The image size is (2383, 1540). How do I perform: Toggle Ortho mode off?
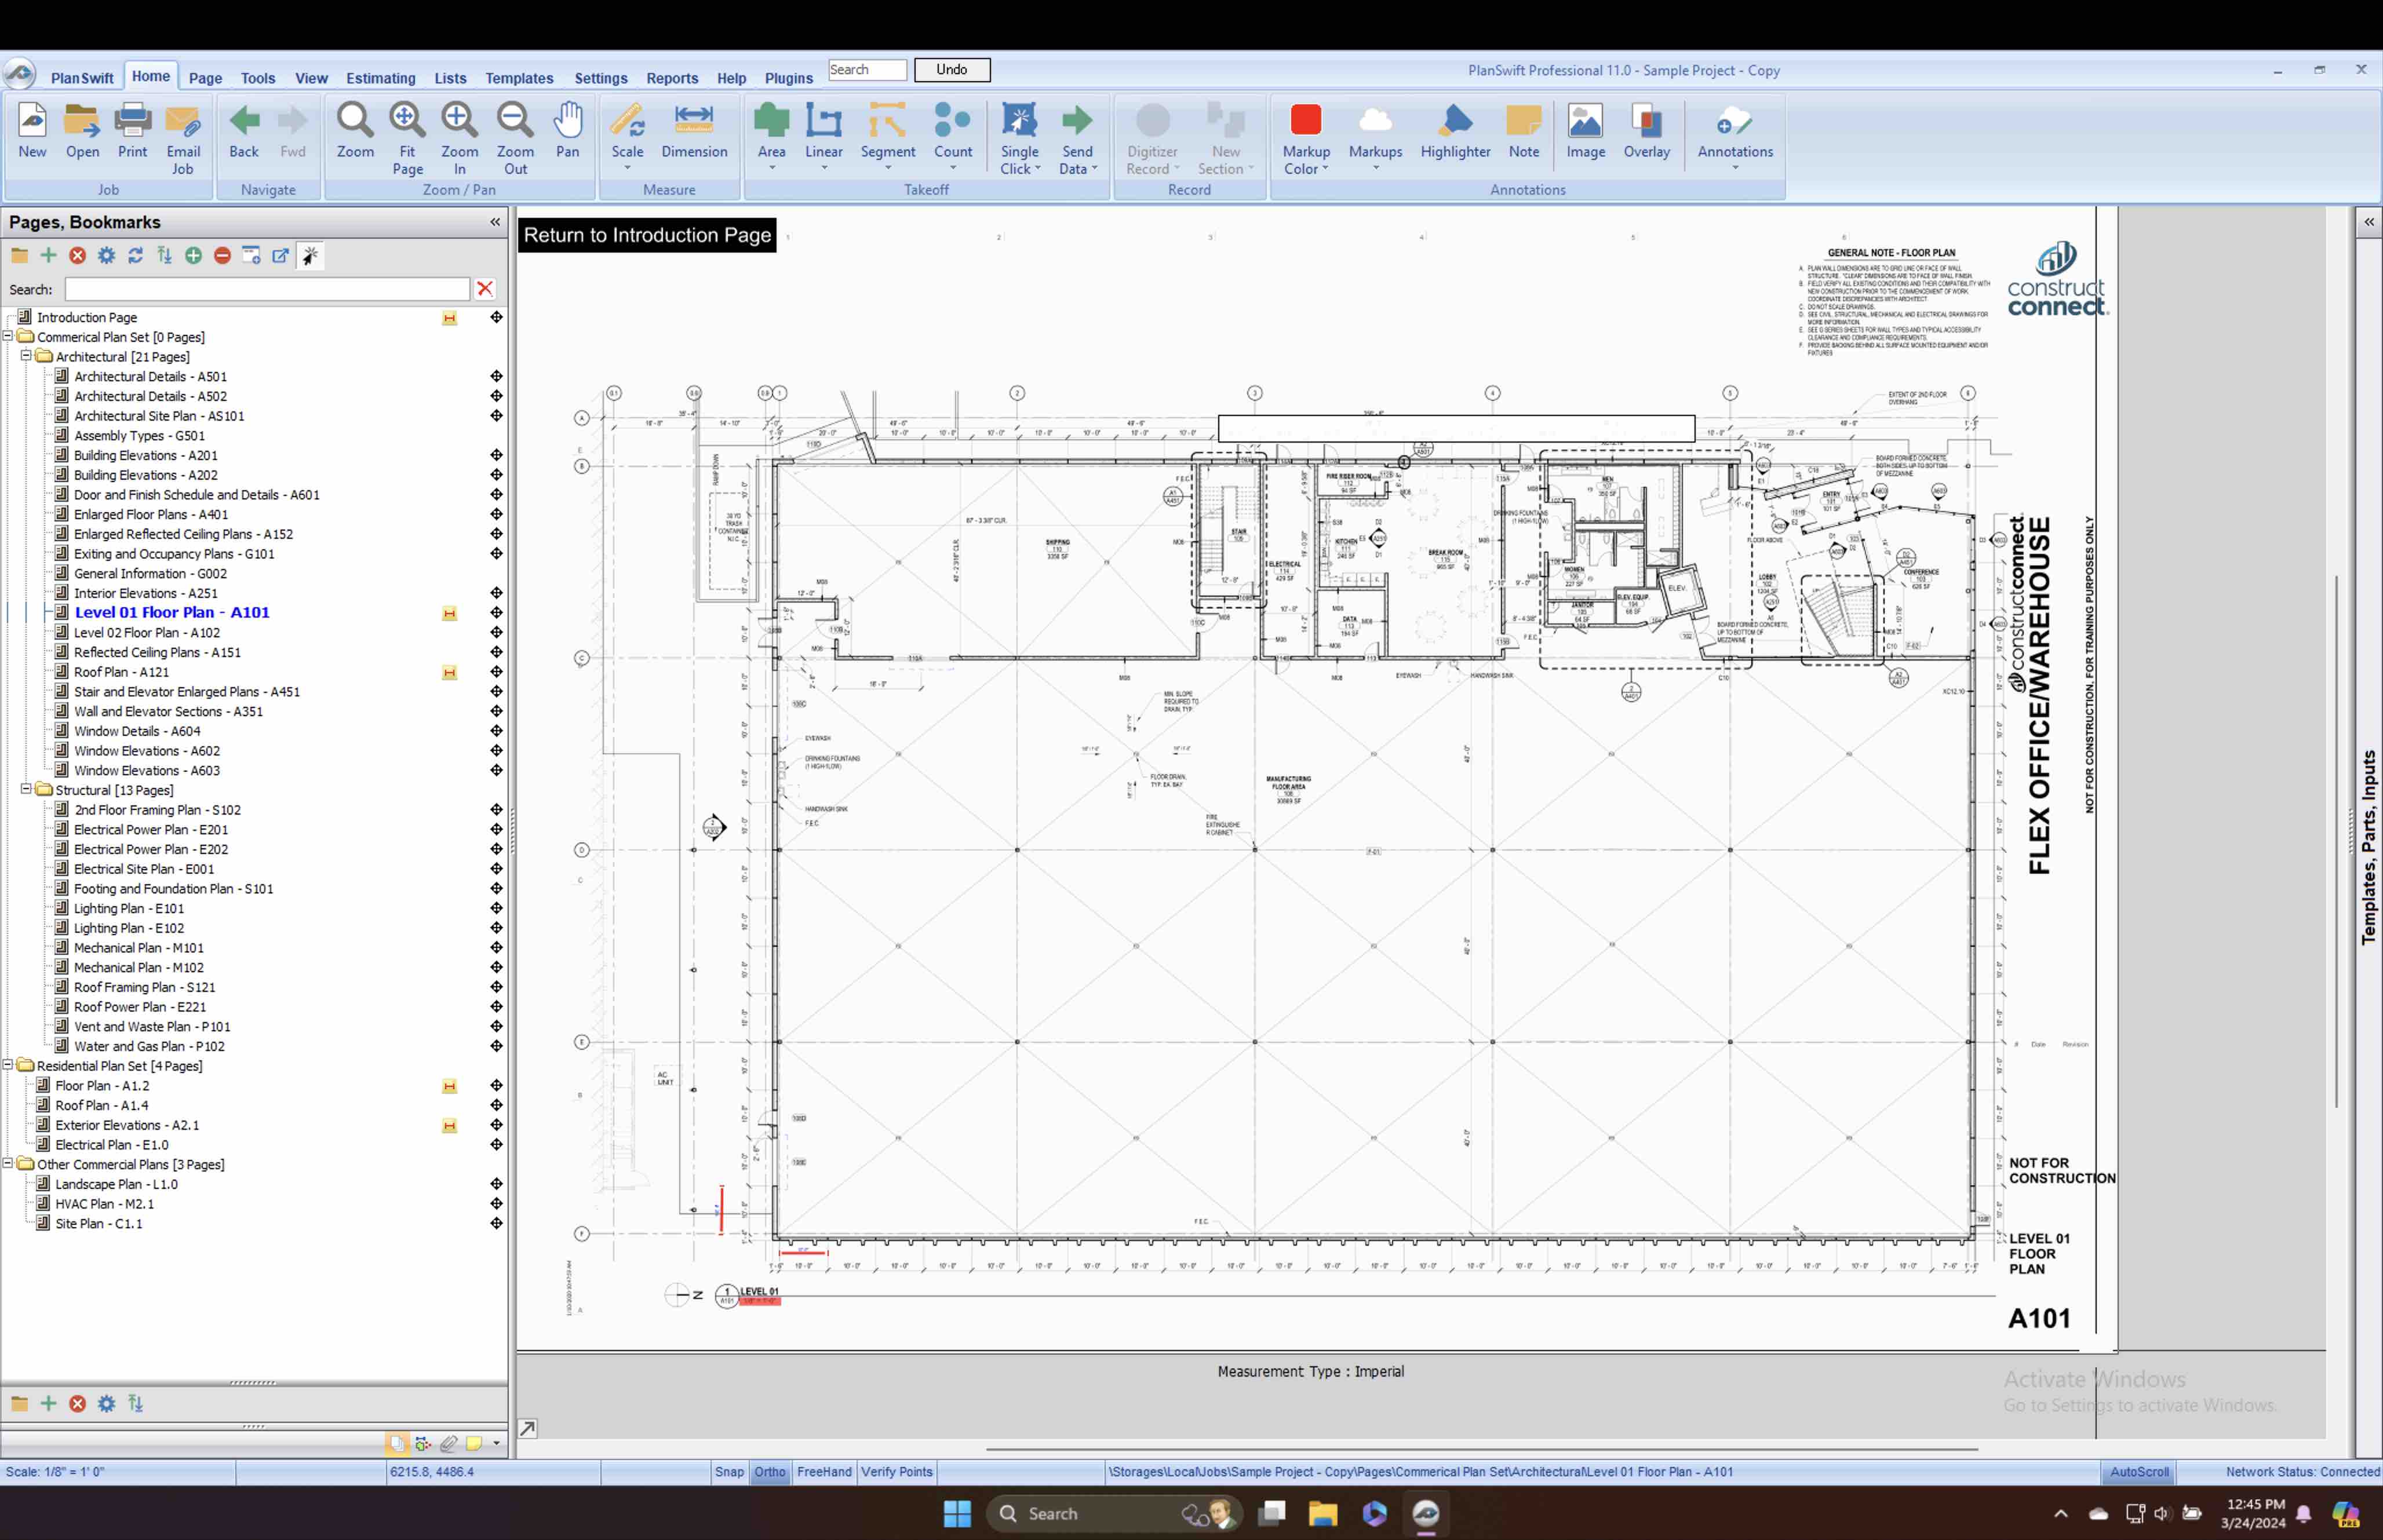click(769, 1472)
